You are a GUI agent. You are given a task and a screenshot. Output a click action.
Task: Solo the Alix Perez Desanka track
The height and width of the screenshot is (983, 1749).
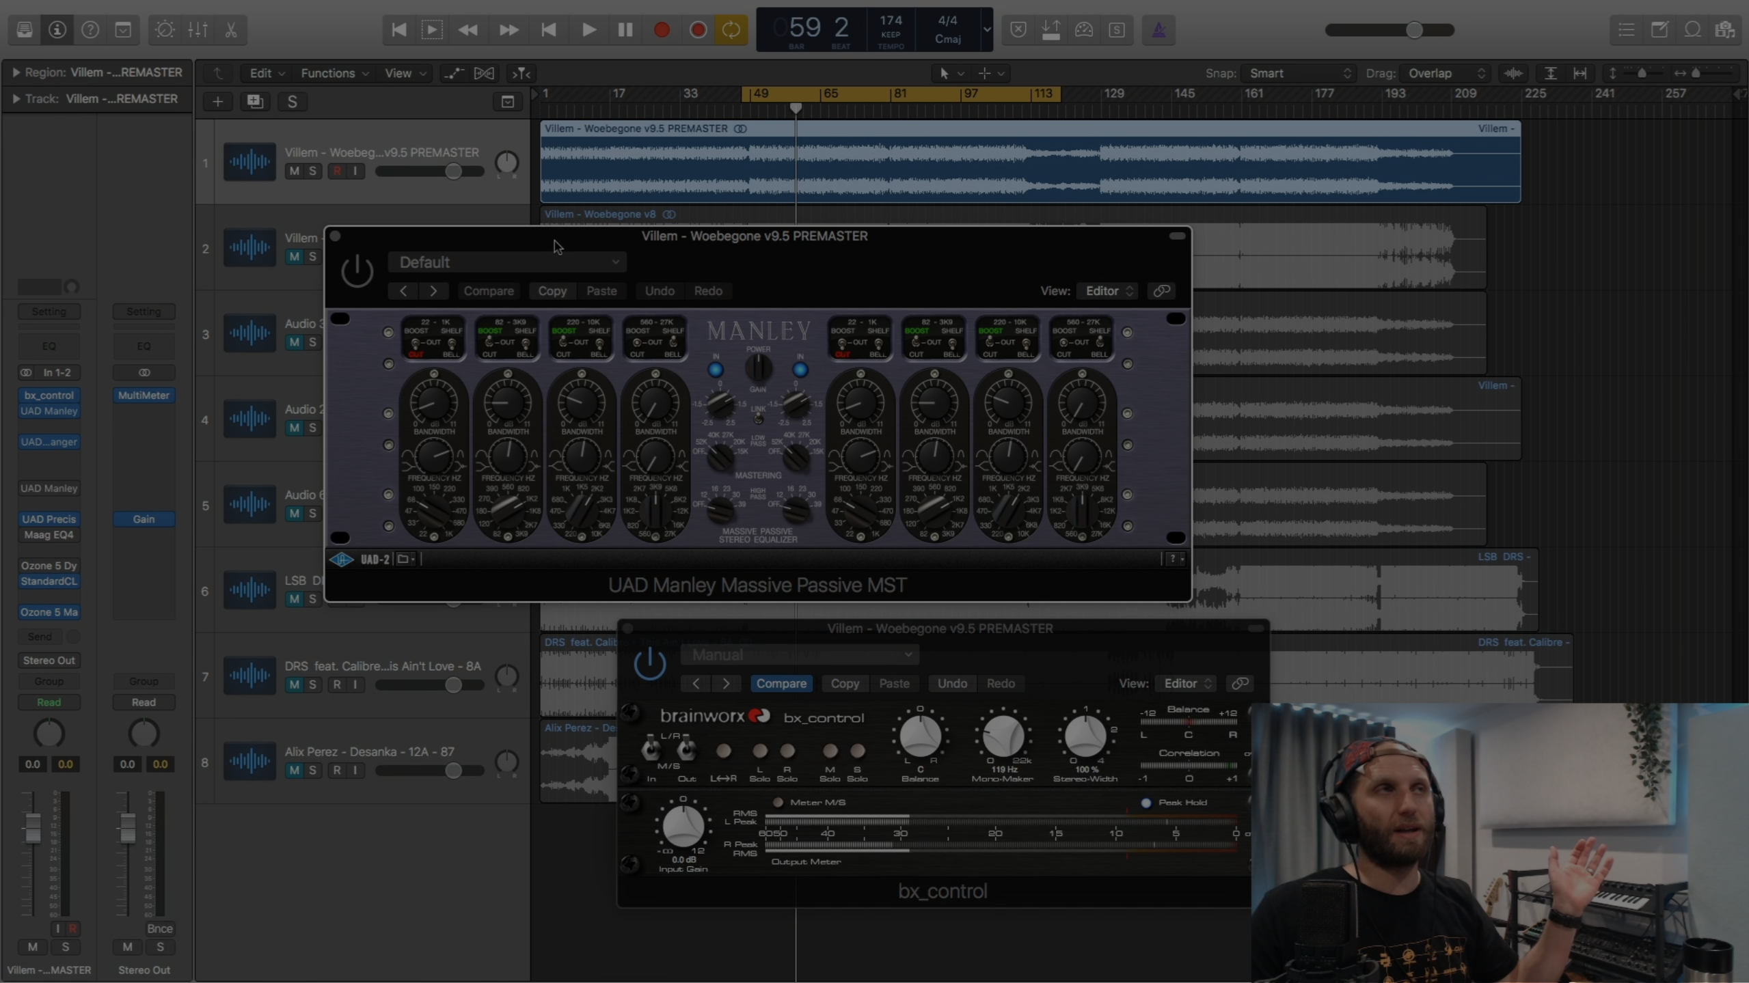click(x=312, y=770)
